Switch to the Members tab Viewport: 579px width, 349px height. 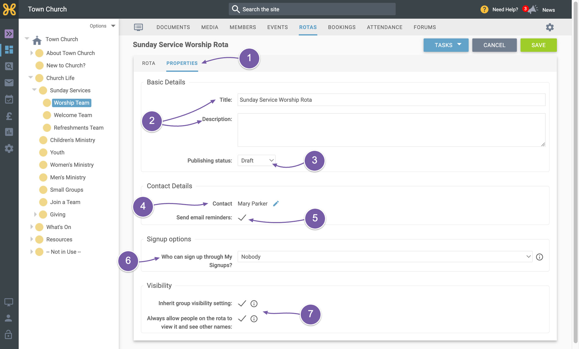[x=243, y=27]
